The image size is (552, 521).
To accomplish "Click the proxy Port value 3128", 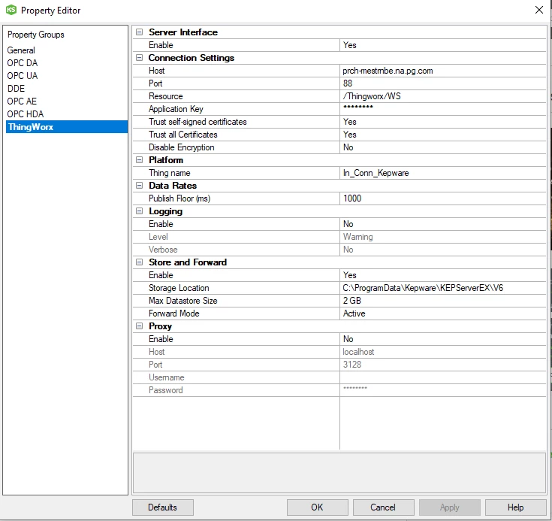I will [443, 365].
